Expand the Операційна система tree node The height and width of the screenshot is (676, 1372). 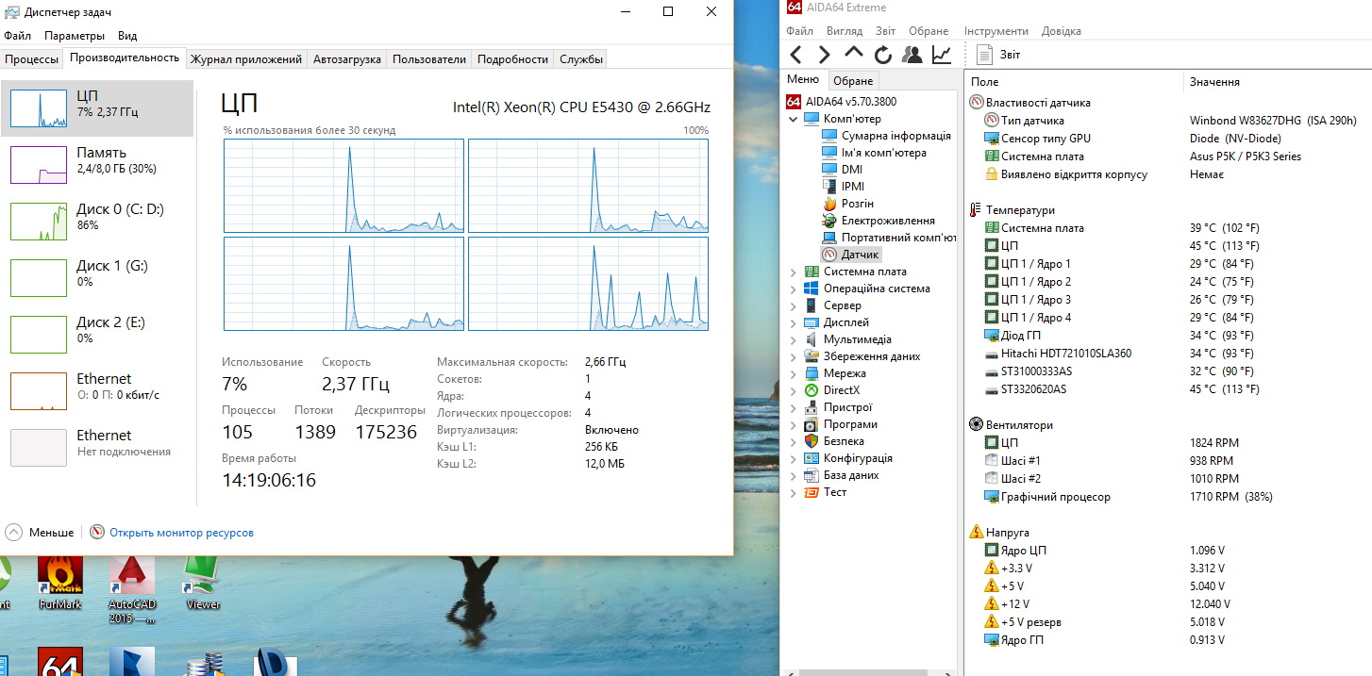[x=793, y=289]
